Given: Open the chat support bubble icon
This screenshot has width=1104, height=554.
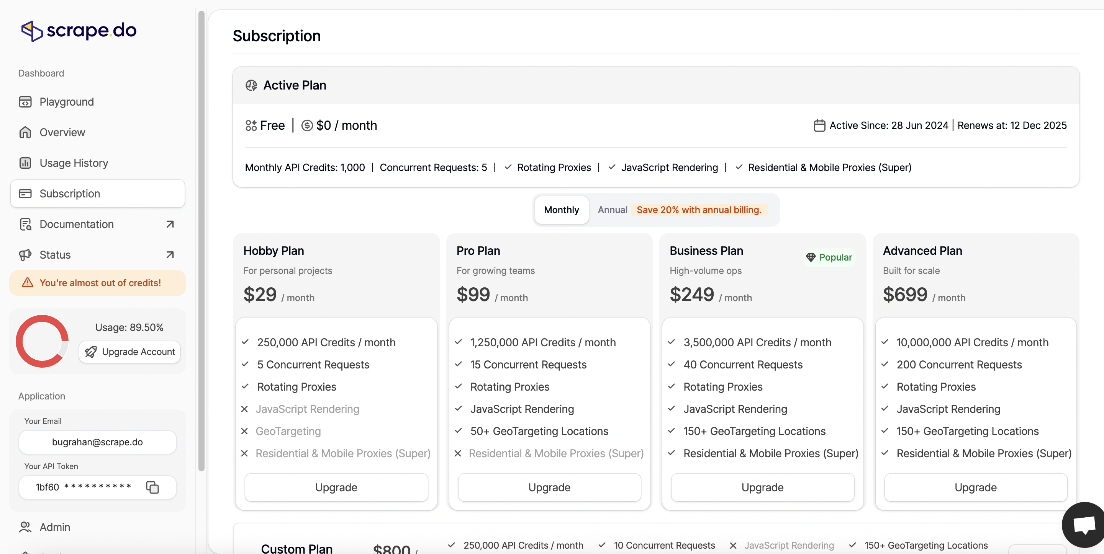Looking at the screenshot, I should click(x=1083, y=525).
